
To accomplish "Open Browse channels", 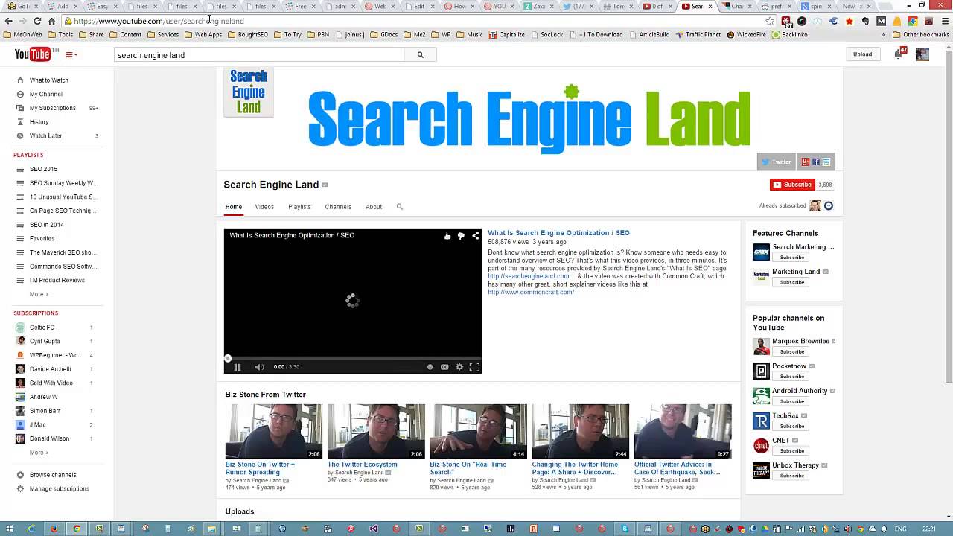I will pyautogui.click(x=52, y=475).
